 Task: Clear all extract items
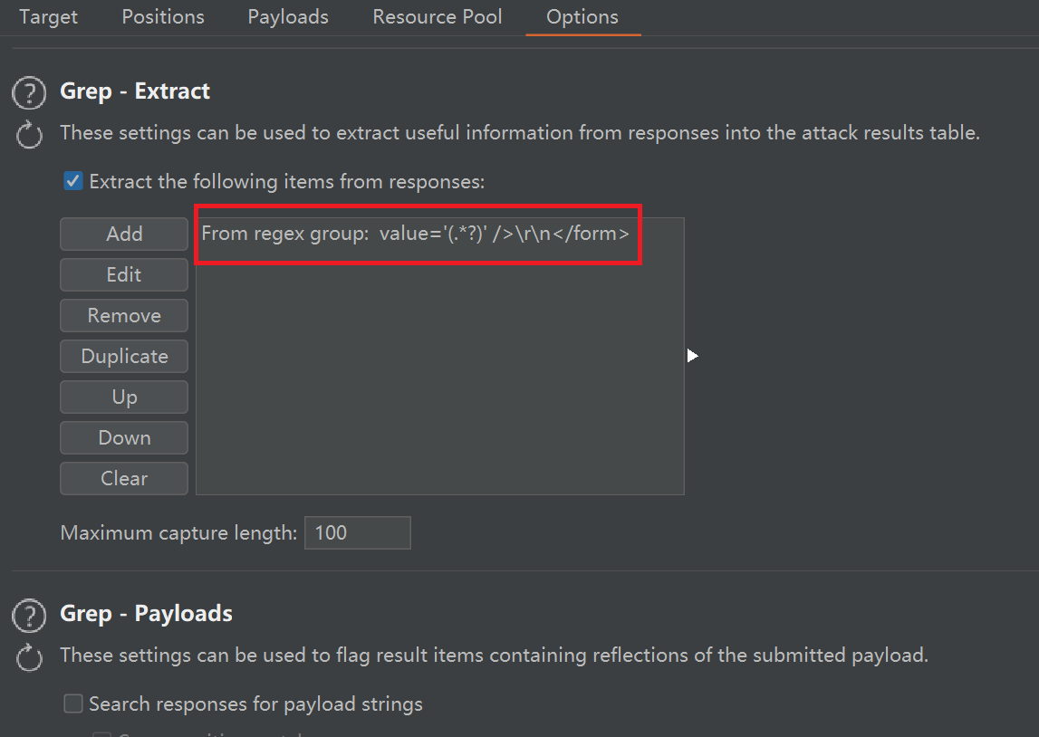tap(124, 479)
